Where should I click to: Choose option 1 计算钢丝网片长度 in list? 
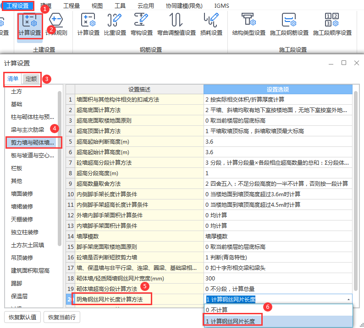click(278, 321)
